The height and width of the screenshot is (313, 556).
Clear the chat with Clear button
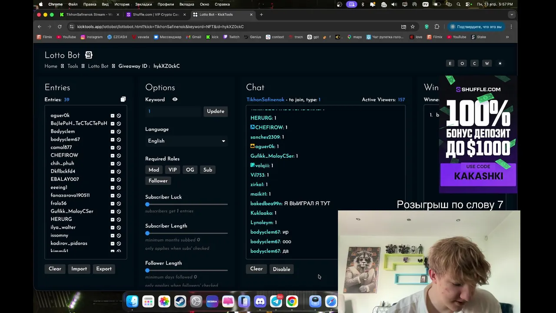tap(256, 269)
